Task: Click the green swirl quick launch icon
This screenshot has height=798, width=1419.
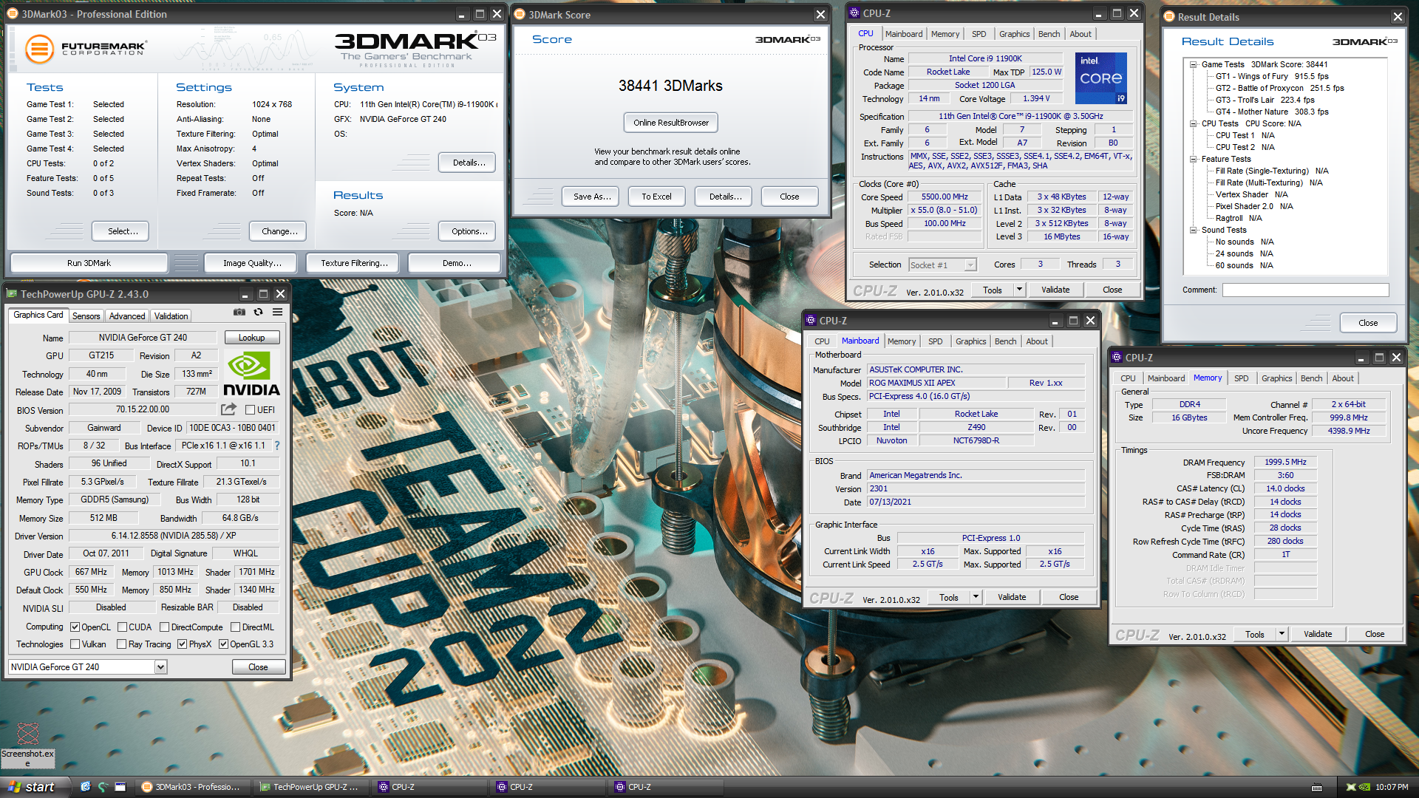Action: [103, 787]
